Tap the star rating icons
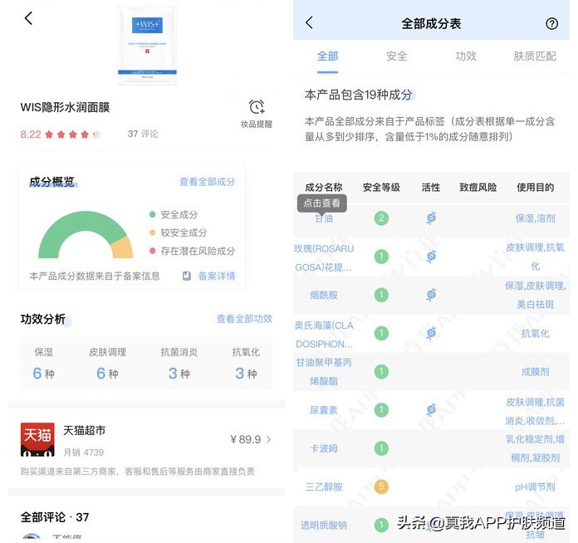 tap(72, 135)
